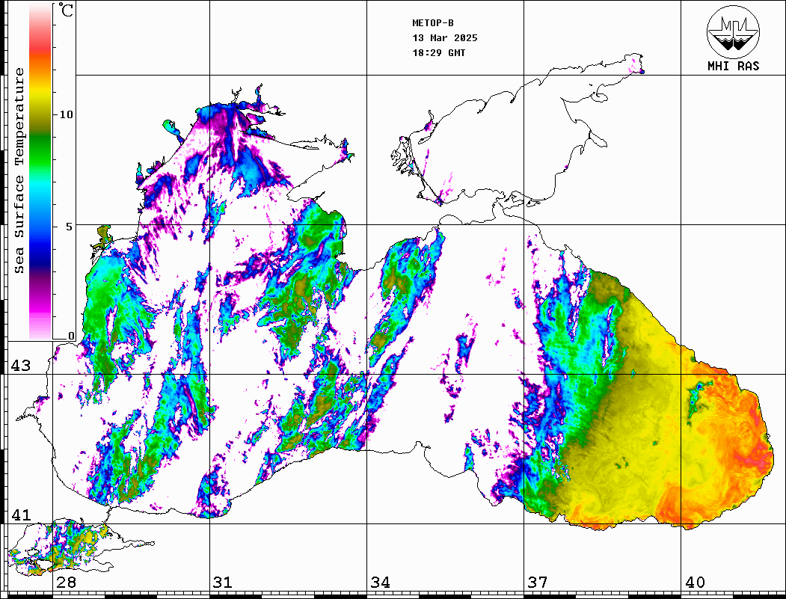Click the time "18:29 GMT"
786x599 pixels.
click(x=438, y=53)
